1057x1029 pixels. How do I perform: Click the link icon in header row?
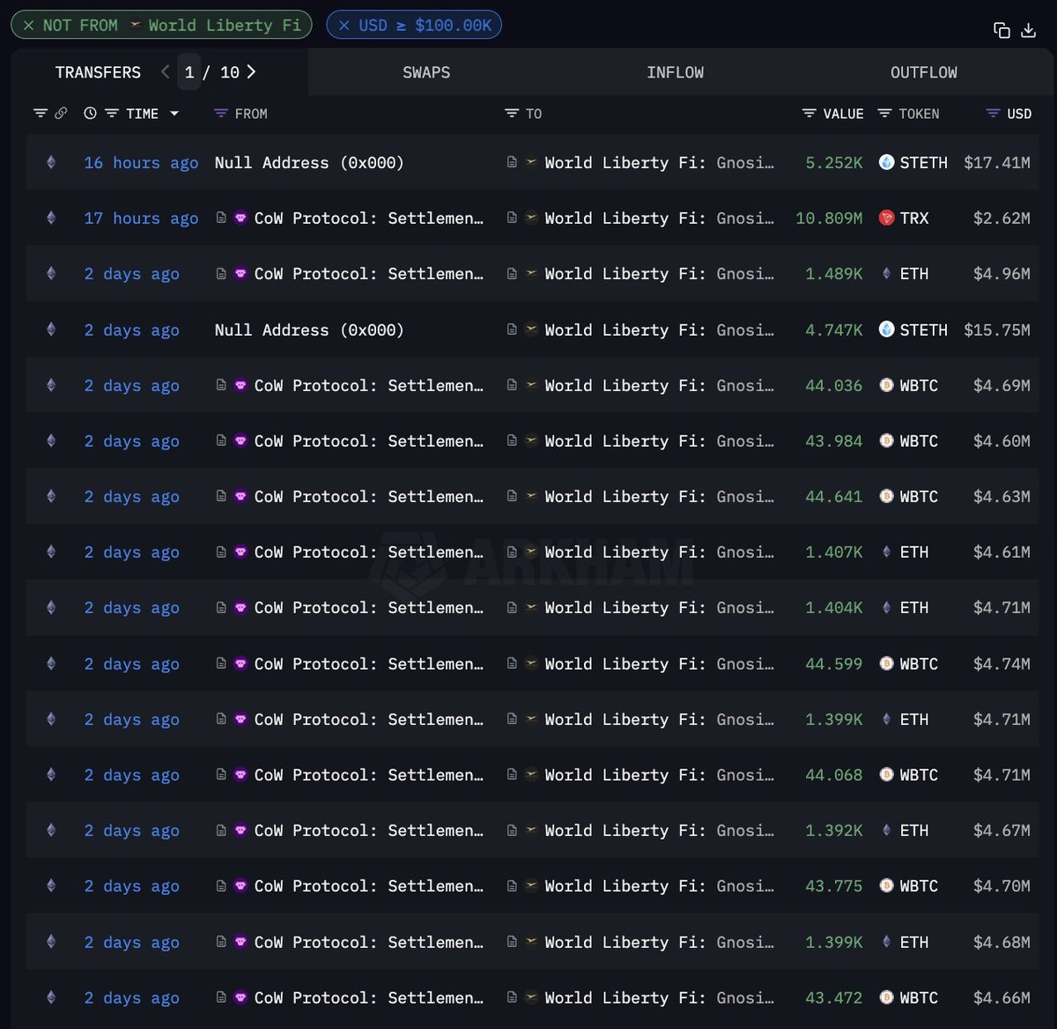pos(61,114)
